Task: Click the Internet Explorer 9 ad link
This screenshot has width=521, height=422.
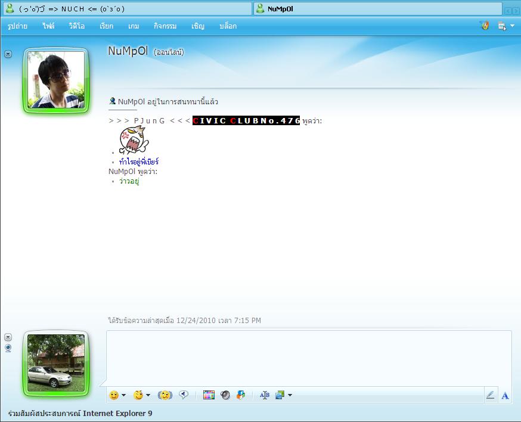Action: pos(80,413)
